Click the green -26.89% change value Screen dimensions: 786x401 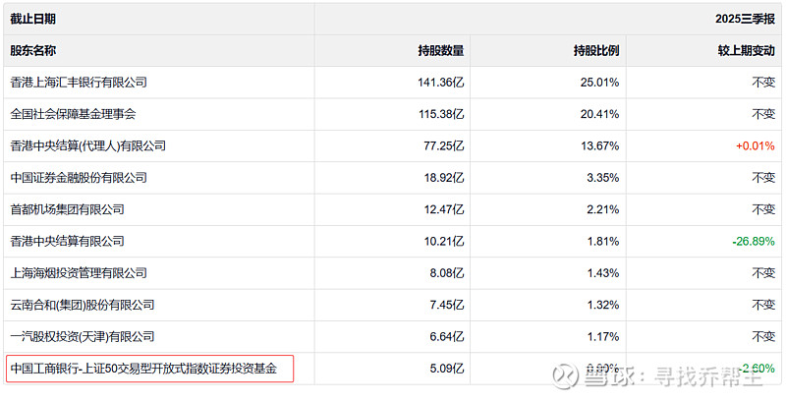pos(754,241)
